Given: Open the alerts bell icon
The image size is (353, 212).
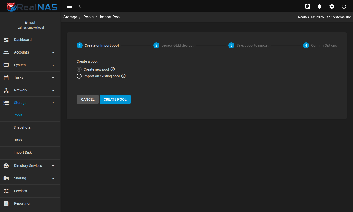Looking at the screenshot, I should 320,6.
